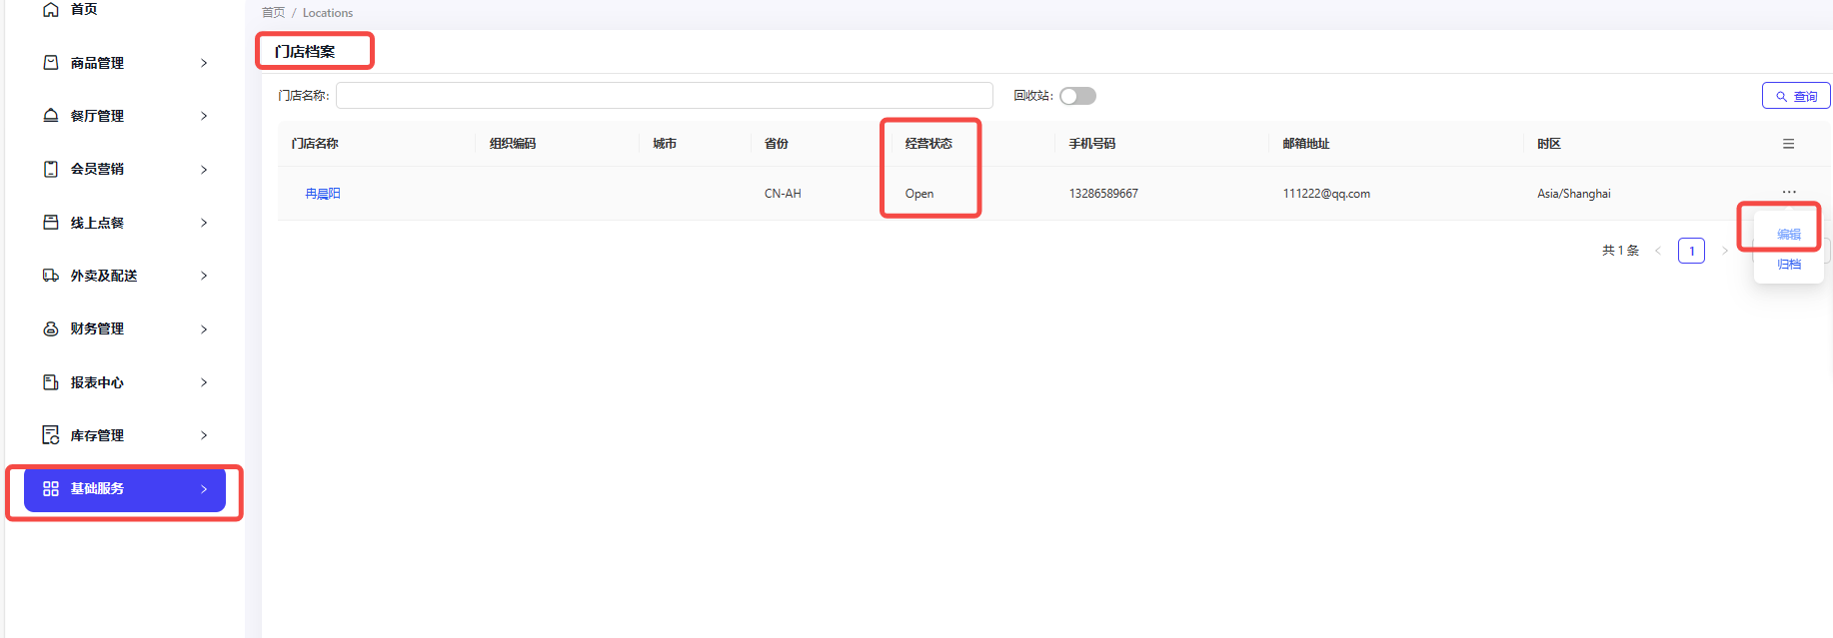1833x638 pixels.
Task: Open 基础服务 menu label
Action: click(97, 488)
